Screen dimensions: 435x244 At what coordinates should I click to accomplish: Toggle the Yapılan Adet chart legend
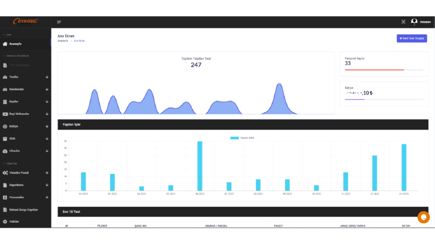tap(242, 138)
